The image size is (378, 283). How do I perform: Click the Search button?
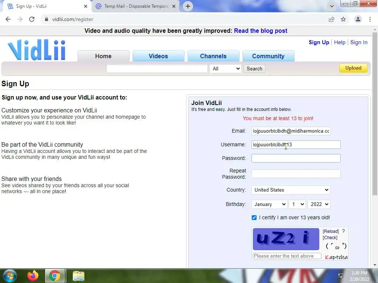(x=254, y=69)
